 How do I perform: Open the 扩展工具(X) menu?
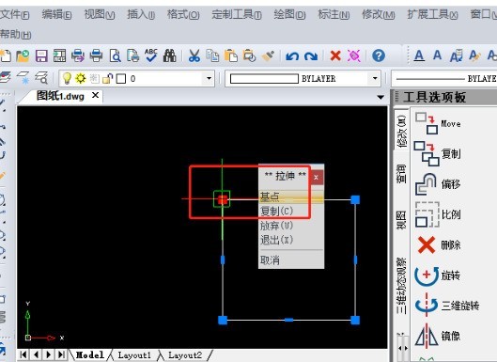(x=432, y=15)
